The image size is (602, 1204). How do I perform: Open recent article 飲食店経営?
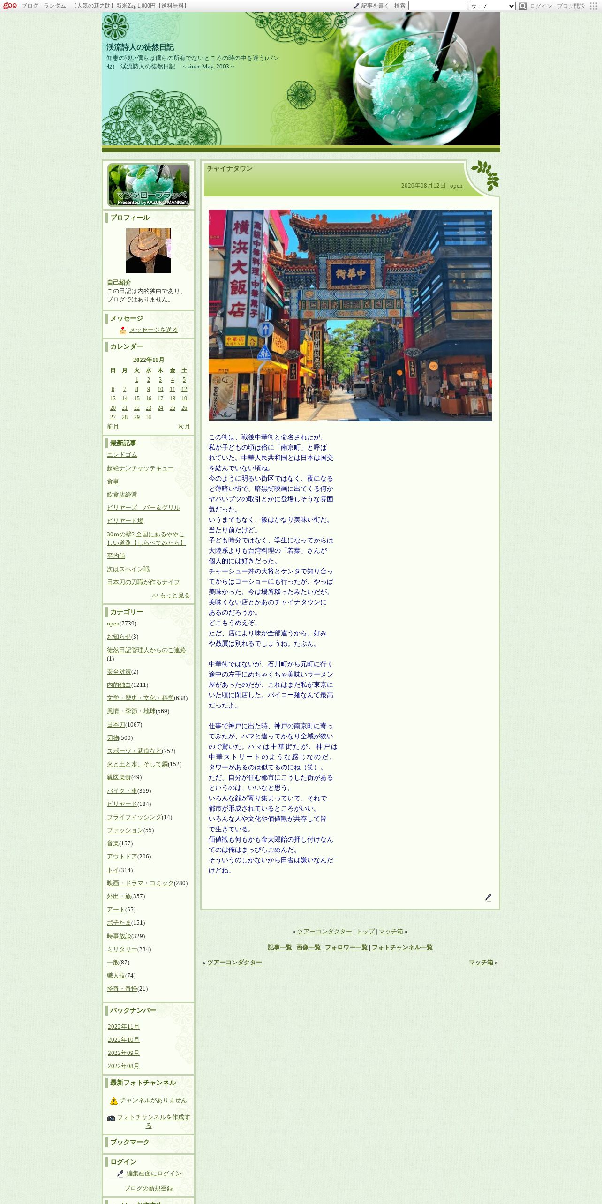(122, 495)
